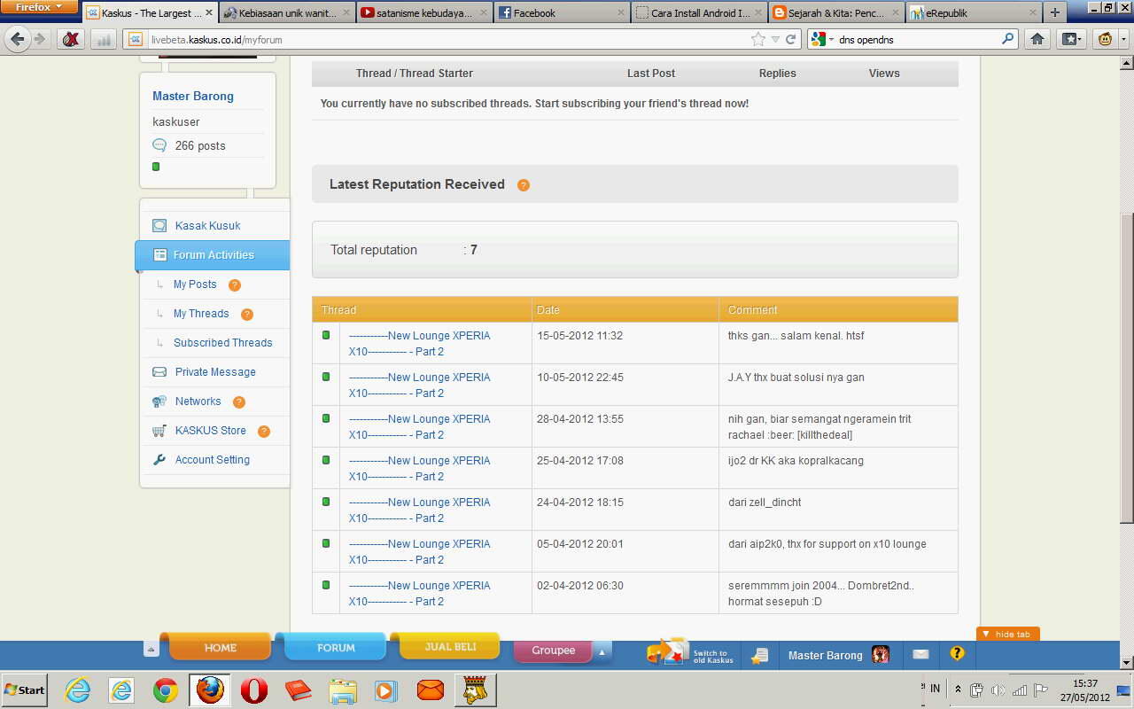Open media player icon in taskbar
This screenshot has width=1134, height=709.
[x=385, y=690]
